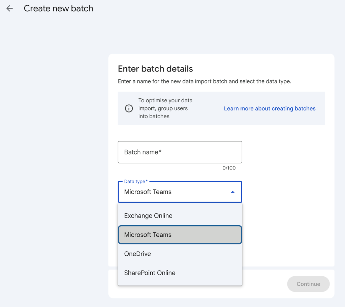Screen dimensions: 345x307
Task: Open Learn more about creating batches link
Action: coord(270,108)
